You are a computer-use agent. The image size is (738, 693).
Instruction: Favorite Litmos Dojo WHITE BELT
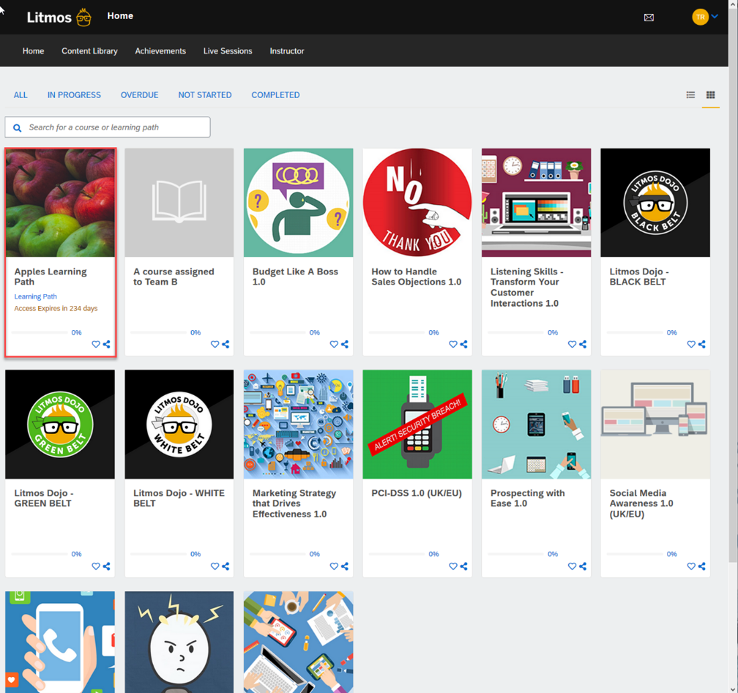pyautogui.click(x=215, y=566)
